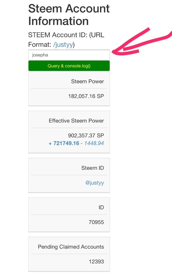This screenshot has height=275, width=172.
Task: Click the + 721749.16 delegated value
Action: 64,143
